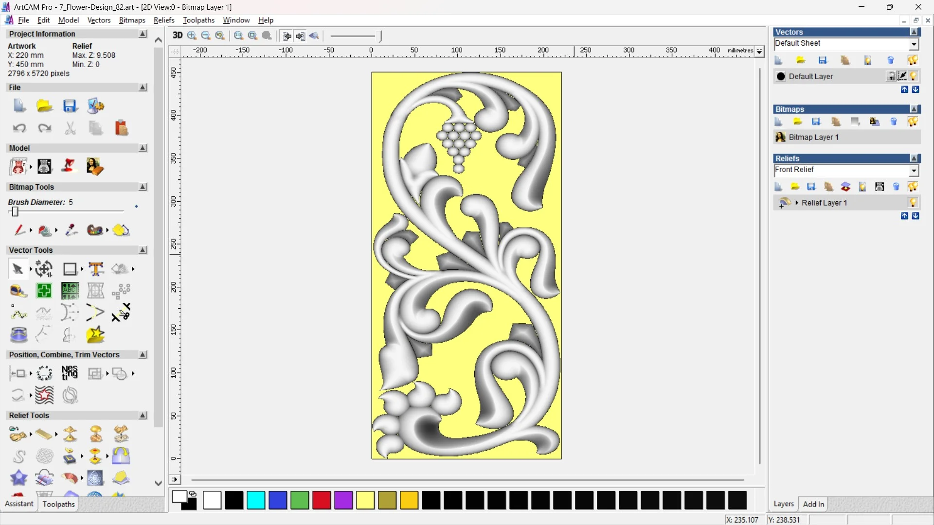Switch to 3D view

pos(177,35)
